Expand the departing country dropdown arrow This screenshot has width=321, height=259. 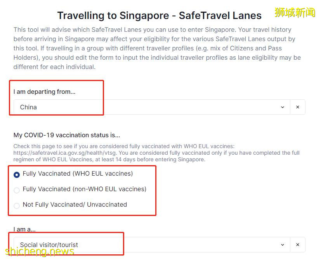[283, 107]
